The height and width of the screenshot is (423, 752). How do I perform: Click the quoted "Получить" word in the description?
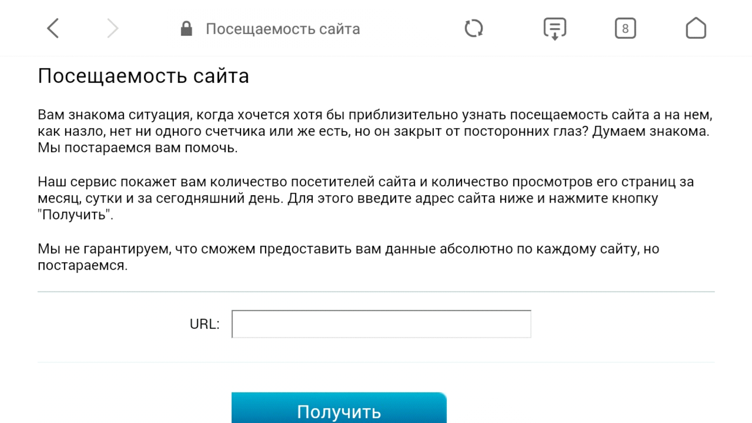coord(74,215)
